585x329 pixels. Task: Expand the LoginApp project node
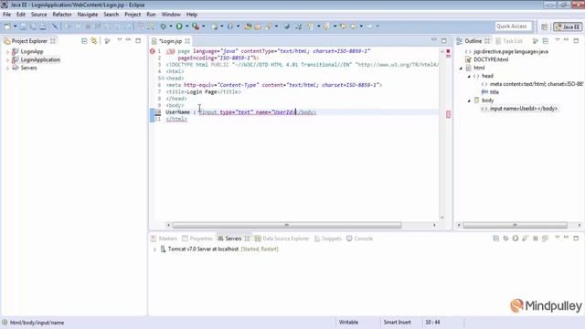pos(8,52)
